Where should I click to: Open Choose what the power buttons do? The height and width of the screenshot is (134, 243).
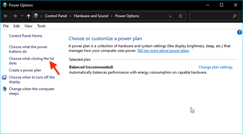28,49
